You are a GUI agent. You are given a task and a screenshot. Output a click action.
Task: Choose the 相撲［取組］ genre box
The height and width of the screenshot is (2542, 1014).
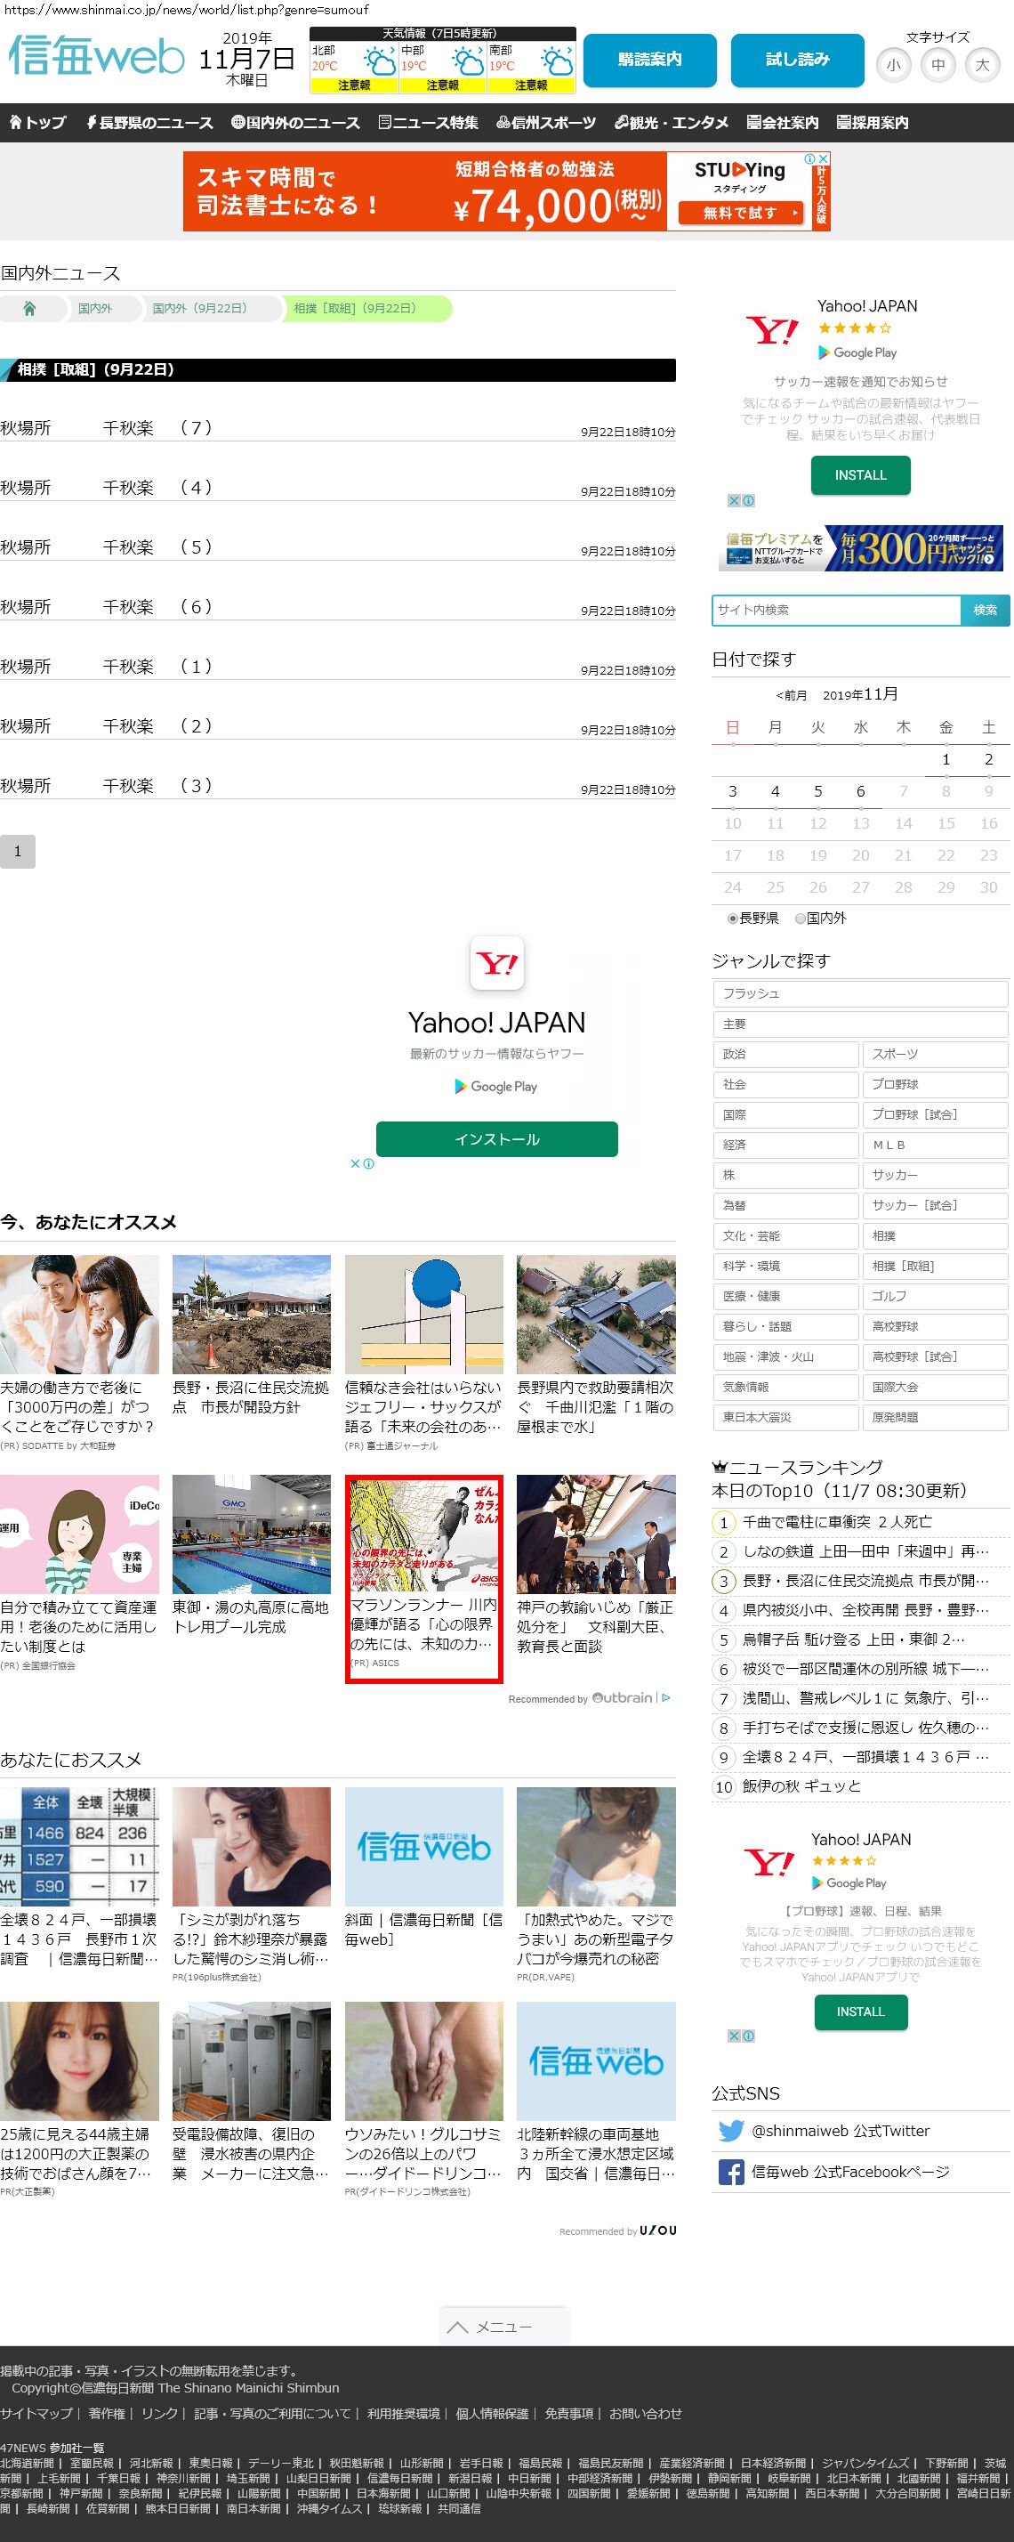point(935,1266)
